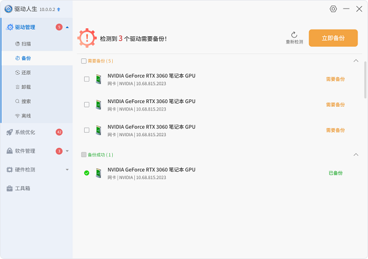Click the version update arrow icon
368x259 pixels.
59,9
